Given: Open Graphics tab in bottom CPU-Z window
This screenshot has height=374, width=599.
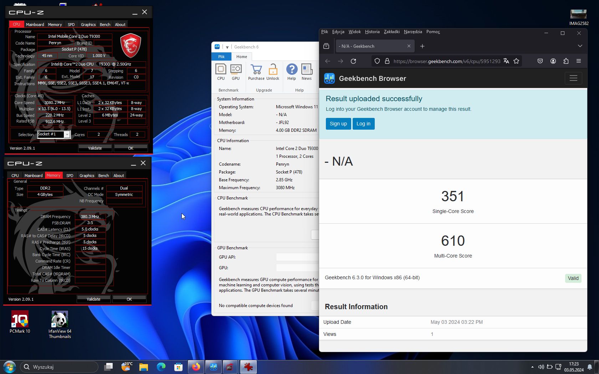Looking at the screenshot, I should click(x=87, y=176).
